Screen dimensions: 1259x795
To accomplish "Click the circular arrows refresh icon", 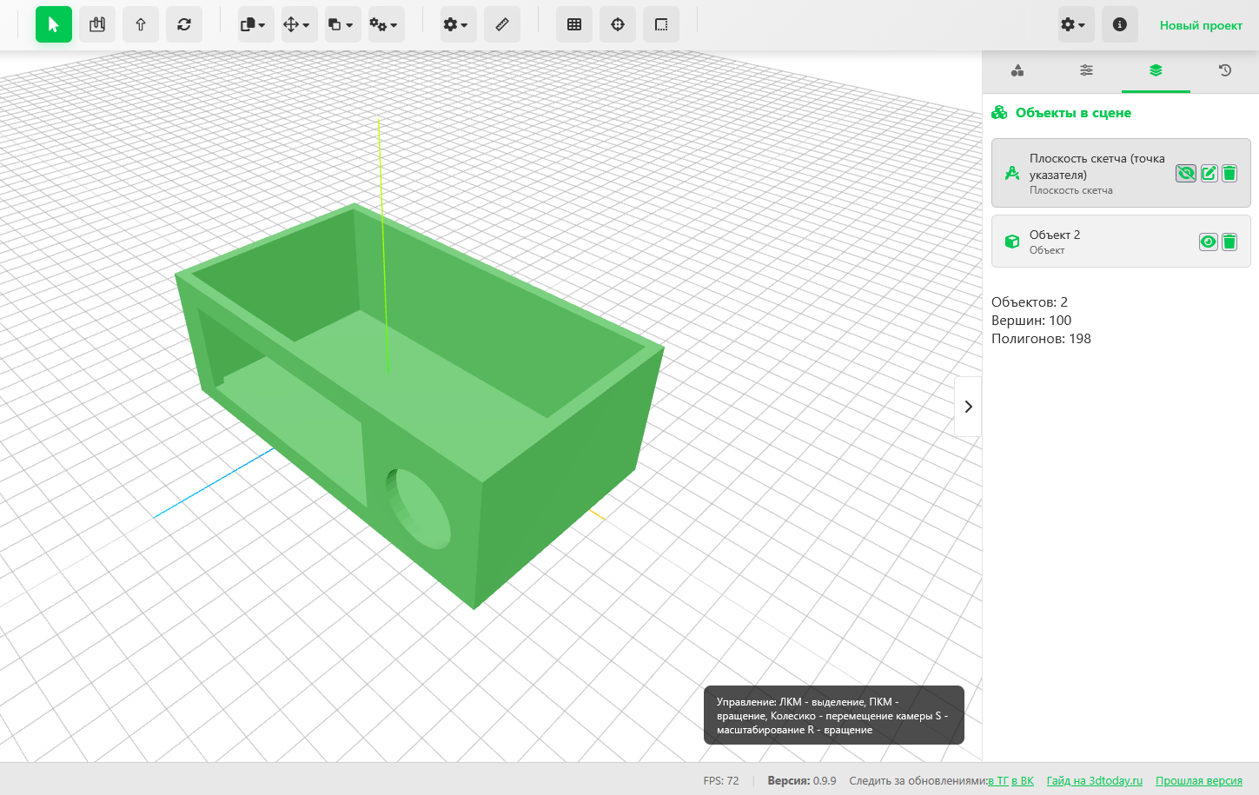I will pyautogui.click(x=184, y=24).
